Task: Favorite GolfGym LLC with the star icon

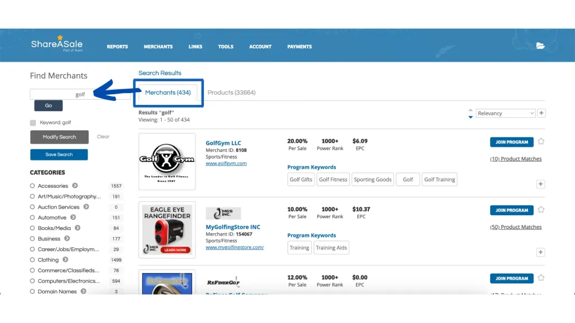Action: click(x=541, y=141)
